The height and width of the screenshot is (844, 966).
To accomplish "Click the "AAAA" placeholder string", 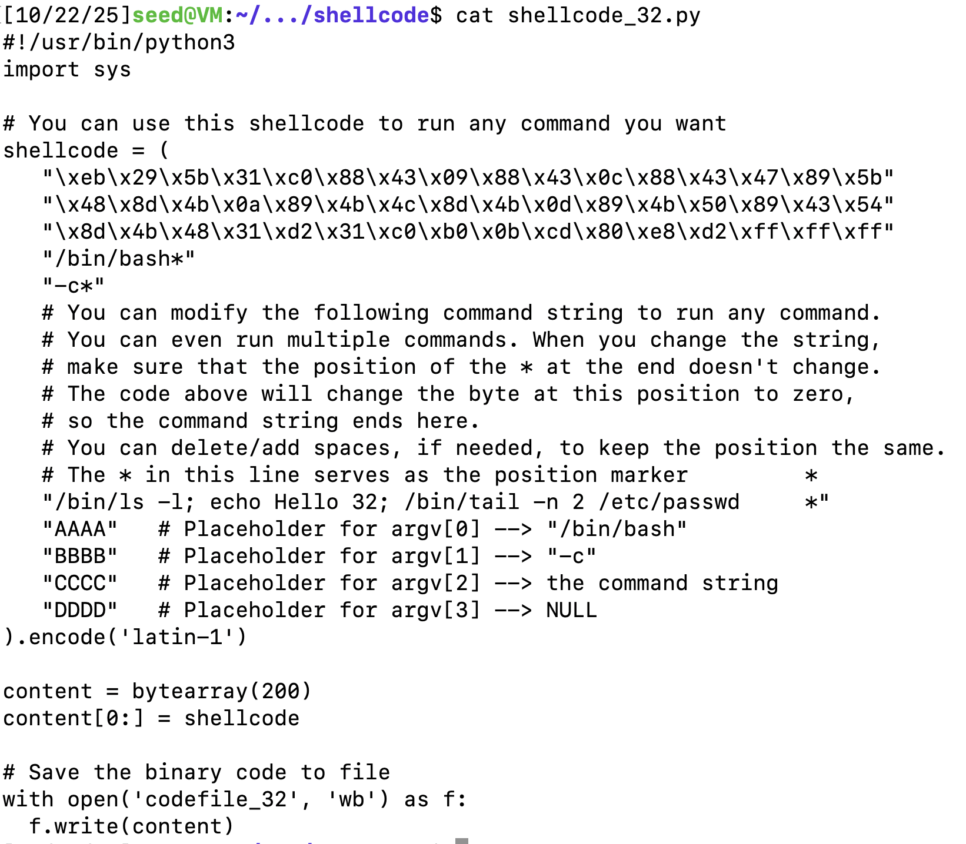I will [x=80, y=529].
